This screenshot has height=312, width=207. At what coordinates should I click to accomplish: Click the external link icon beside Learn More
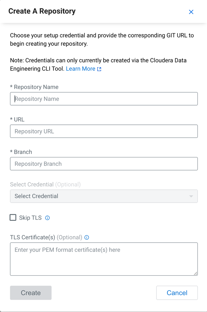click(99, 69)
